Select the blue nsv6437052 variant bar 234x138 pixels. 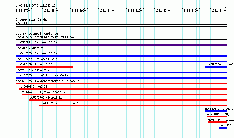(121, 62)
